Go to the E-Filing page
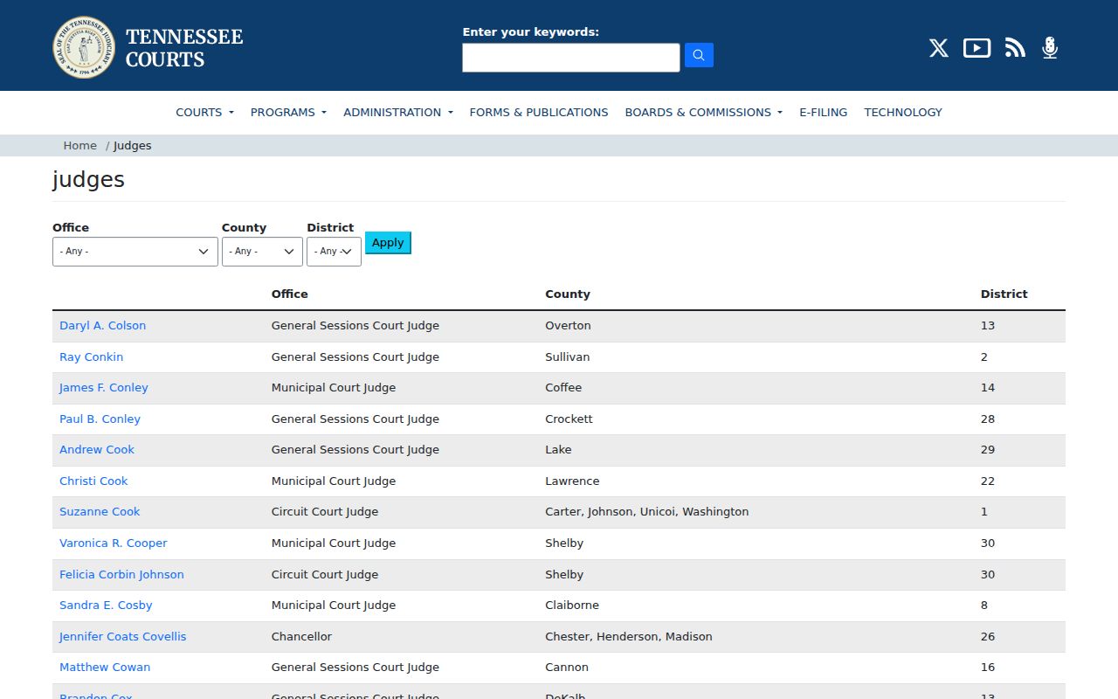 point(824,112)
